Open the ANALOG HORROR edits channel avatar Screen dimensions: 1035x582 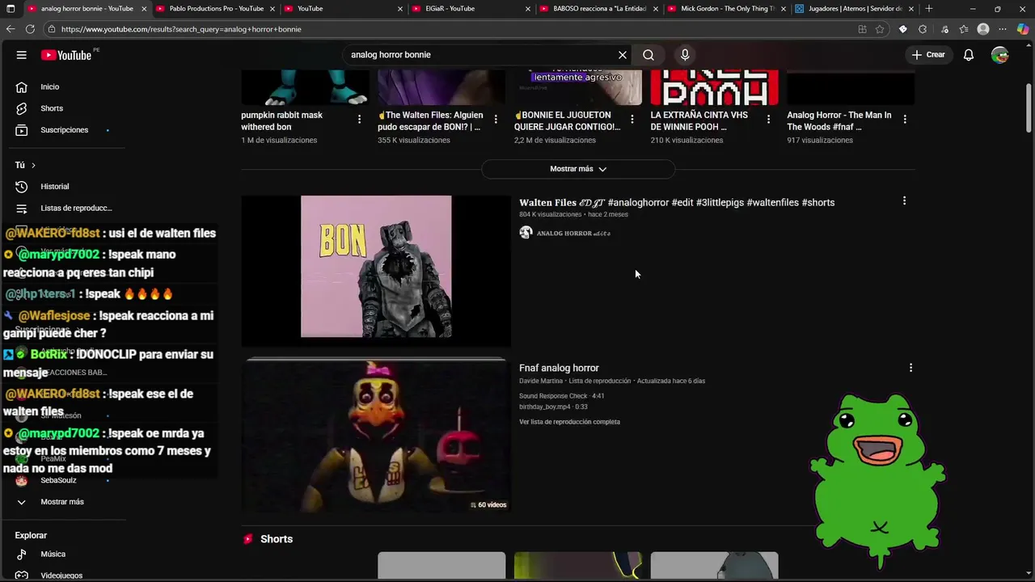pos(526,233)
